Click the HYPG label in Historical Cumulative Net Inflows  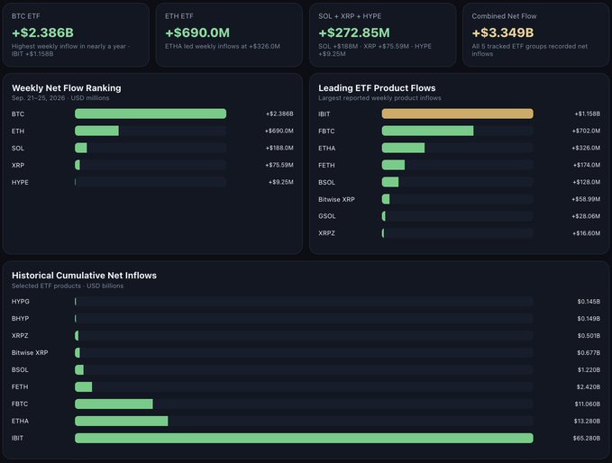(x=21, y=302)
